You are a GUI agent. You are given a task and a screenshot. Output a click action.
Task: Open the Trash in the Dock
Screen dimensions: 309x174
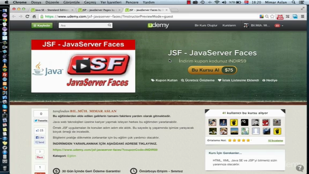tap(5, 168)
